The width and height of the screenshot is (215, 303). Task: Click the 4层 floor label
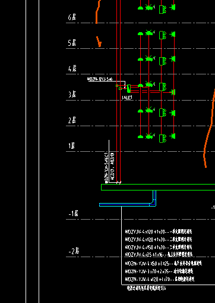pos(72,68)
